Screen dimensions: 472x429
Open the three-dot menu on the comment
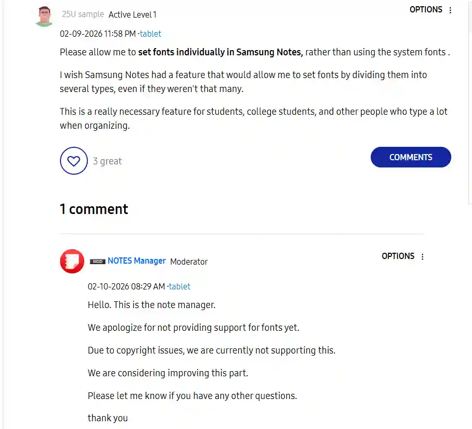pos(422,256)
